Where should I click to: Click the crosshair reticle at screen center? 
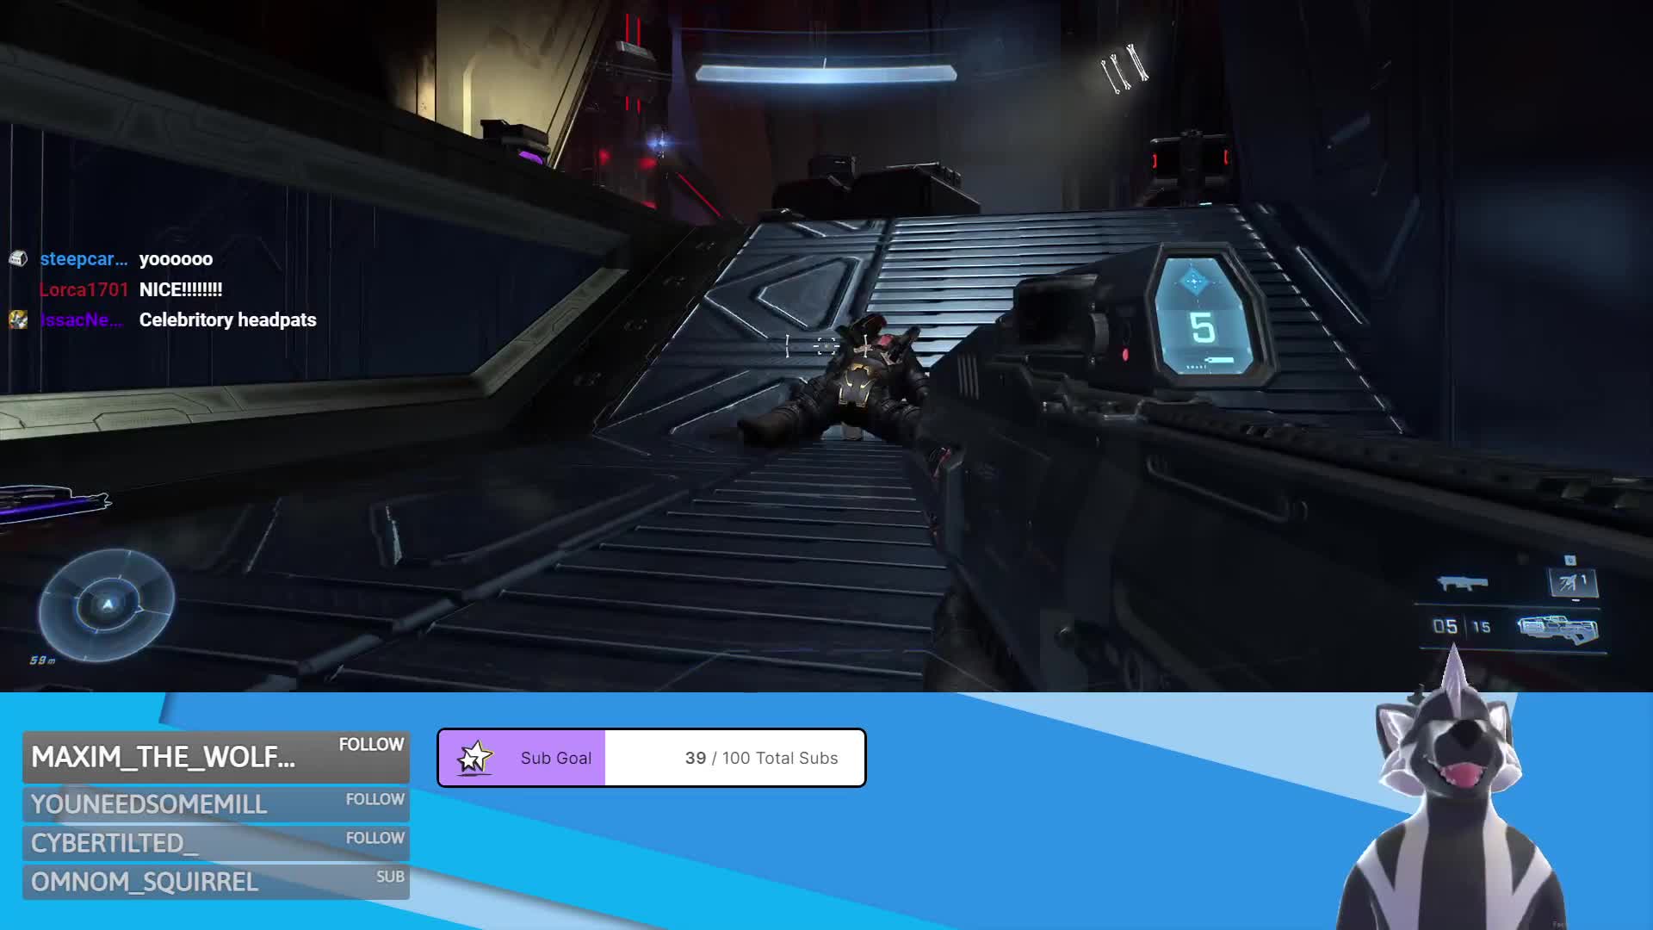(826, 346)
